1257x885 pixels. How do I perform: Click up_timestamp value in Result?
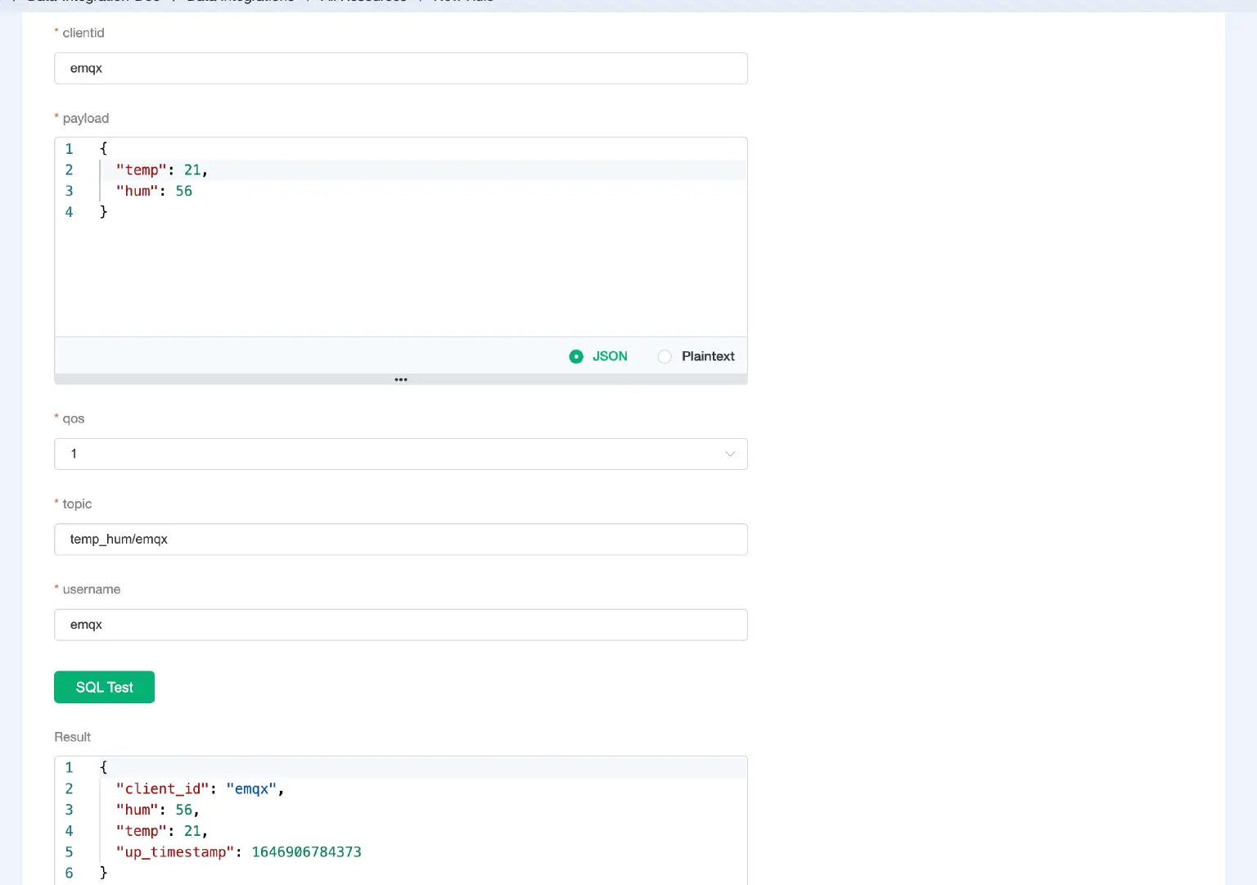pyautogui.click(x=307, y=851)
